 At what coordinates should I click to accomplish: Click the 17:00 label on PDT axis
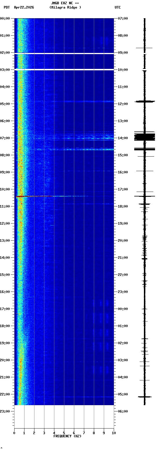click(x=5, y=309)
